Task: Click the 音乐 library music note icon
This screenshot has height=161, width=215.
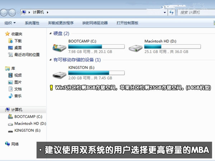Action: pyautogui.click(x=10, y=96)
